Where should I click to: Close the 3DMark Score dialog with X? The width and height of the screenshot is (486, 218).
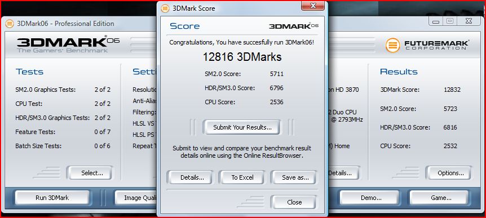click(313, 6)
